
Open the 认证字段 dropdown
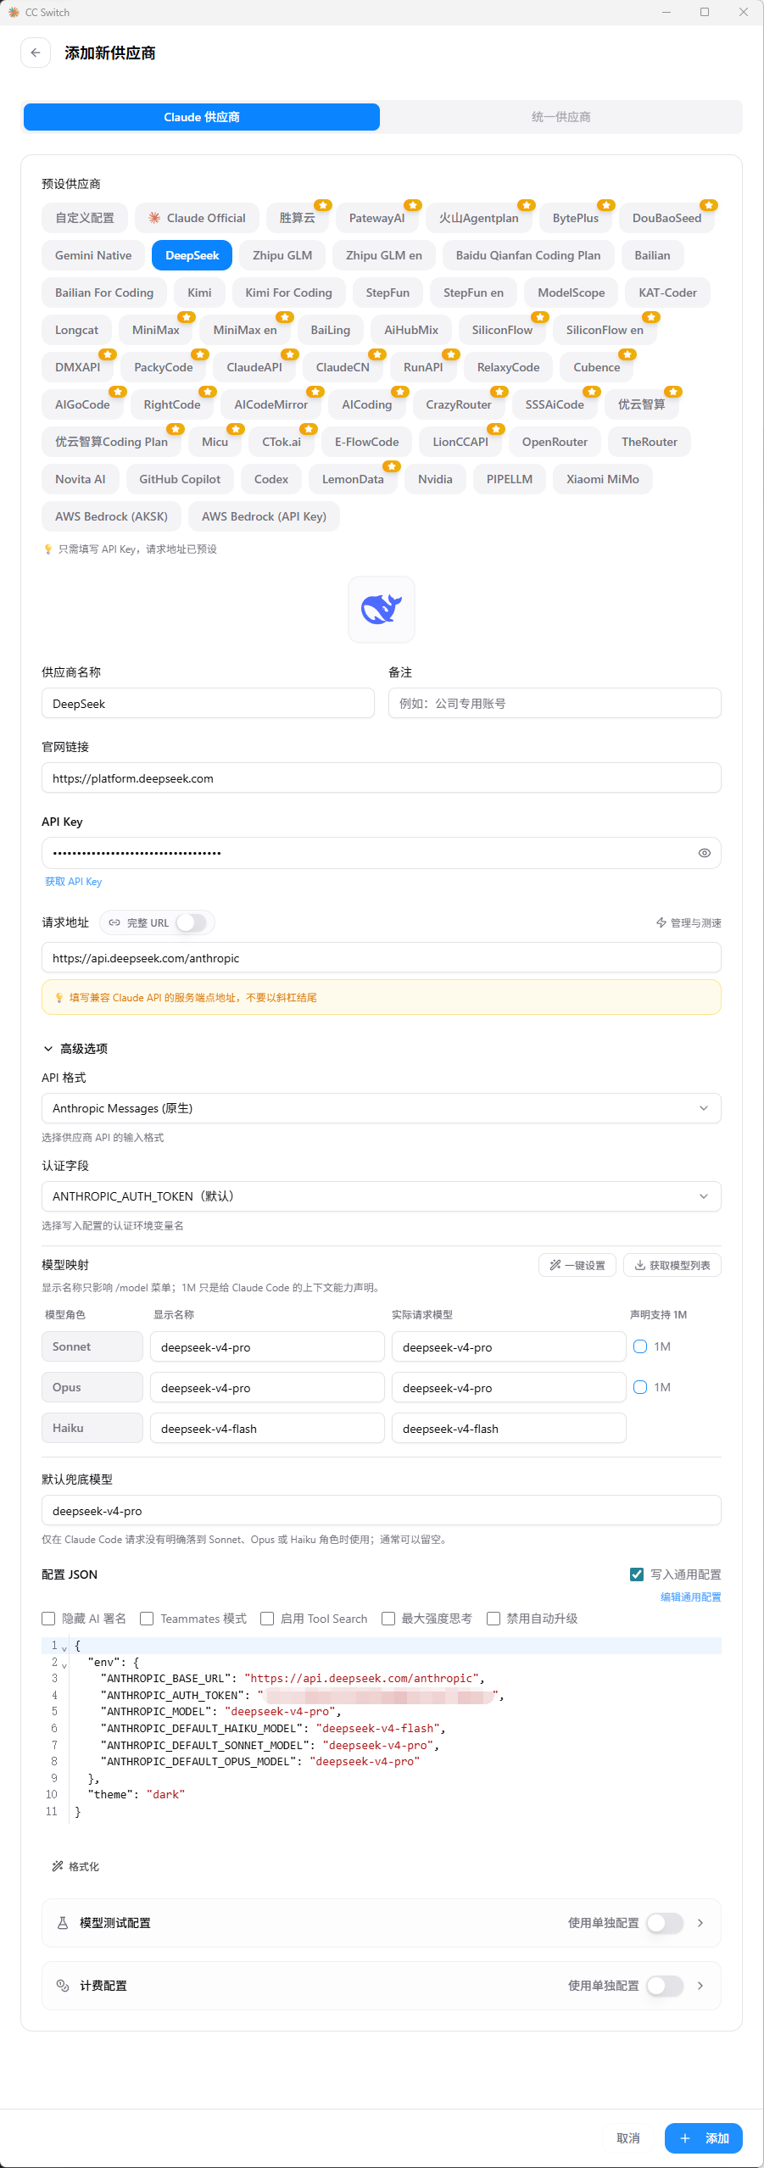coord(382,1196)
